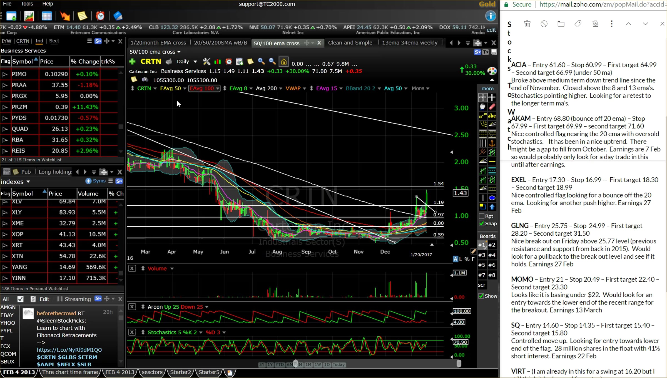The height and width of the screenshot is (378, 667).
Task: Click the trash icon in Zoho mail
Action: pos(527,24)
